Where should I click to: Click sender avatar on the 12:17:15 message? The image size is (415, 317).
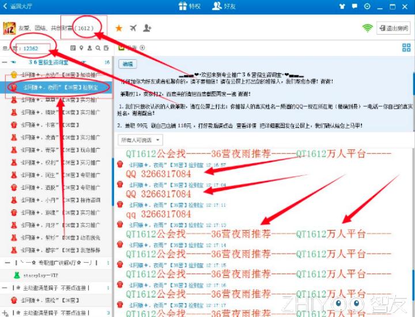click(120, 265)
